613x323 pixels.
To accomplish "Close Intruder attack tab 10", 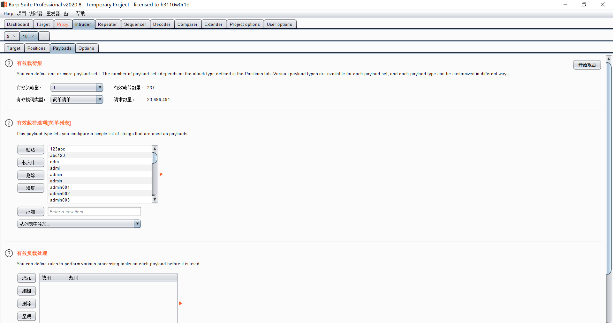I will [x=33, y=36].
